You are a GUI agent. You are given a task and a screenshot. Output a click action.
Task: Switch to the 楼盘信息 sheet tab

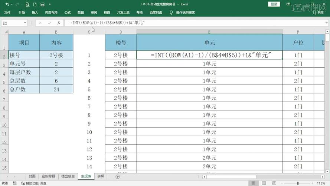pos(68,176)
